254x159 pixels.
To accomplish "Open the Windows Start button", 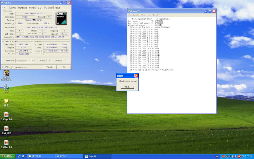I will [8, 156].
